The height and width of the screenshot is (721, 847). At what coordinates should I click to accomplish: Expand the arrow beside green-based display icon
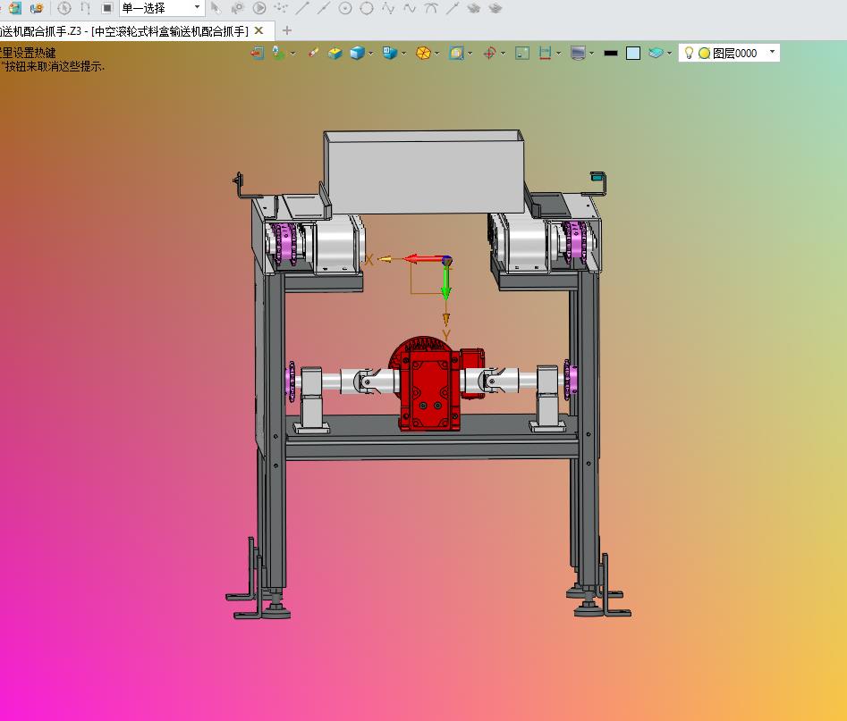(x=293, y=54)
